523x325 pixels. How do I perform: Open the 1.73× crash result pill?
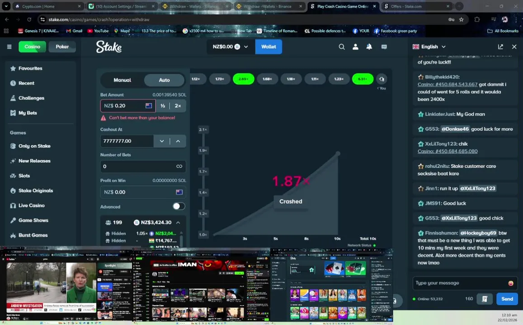click(220, 79)
